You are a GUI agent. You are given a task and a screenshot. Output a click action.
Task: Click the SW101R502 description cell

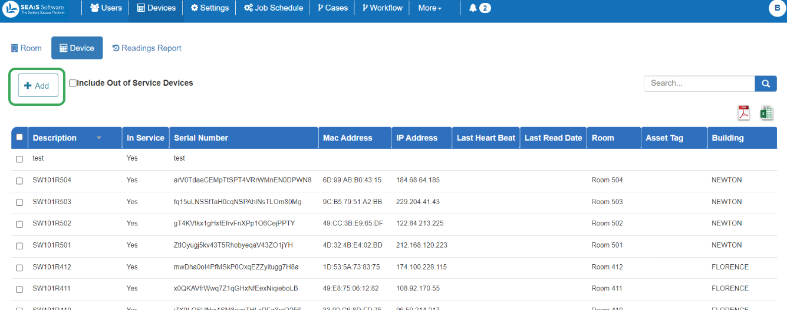coord(52,224)
